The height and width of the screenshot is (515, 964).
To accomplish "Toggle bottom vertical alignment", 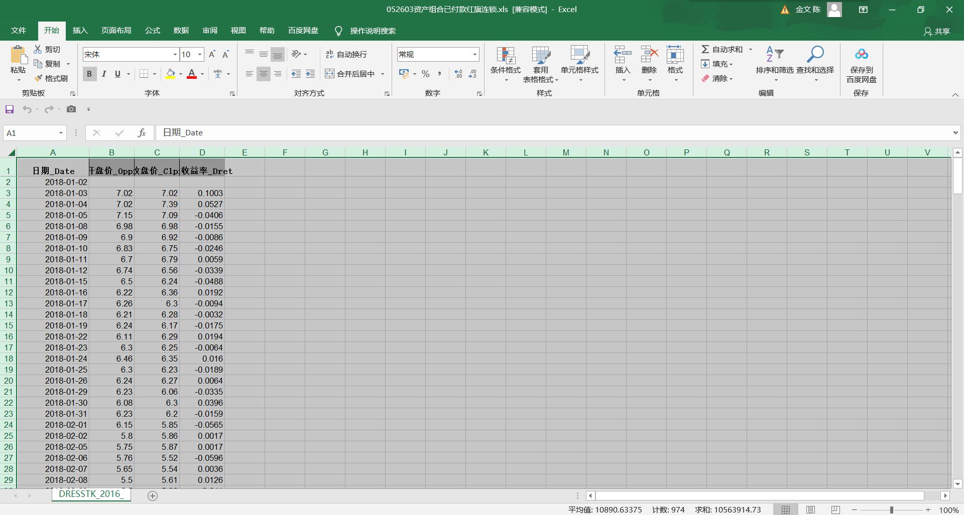I will (278, 54).
